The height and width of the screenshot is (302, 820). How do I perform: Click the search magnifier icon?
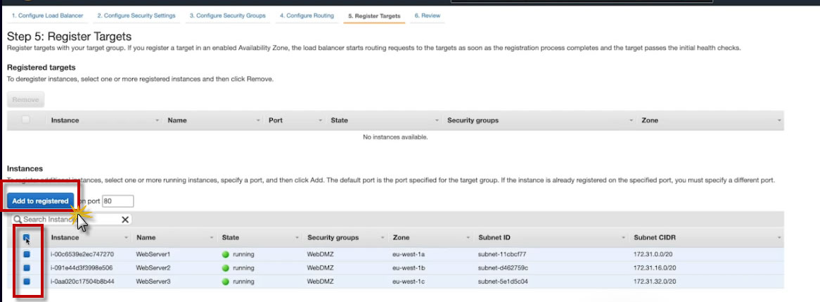(17, 220)
